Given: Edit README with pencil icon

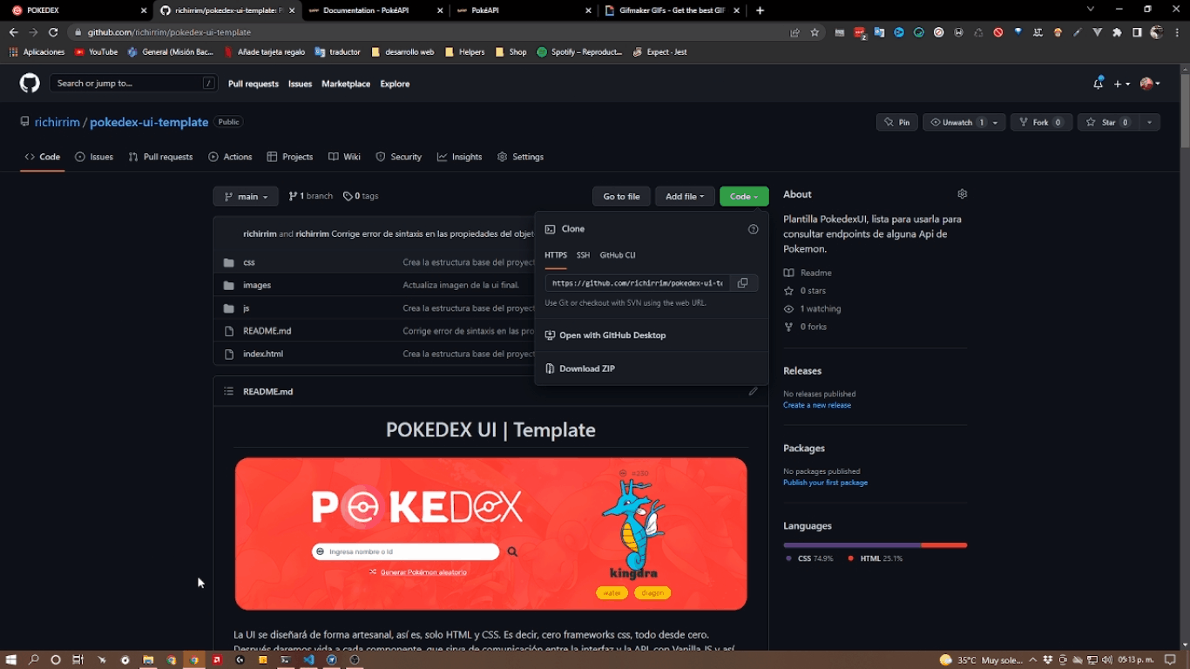Looking at the screenshot, I should point(754,391).
